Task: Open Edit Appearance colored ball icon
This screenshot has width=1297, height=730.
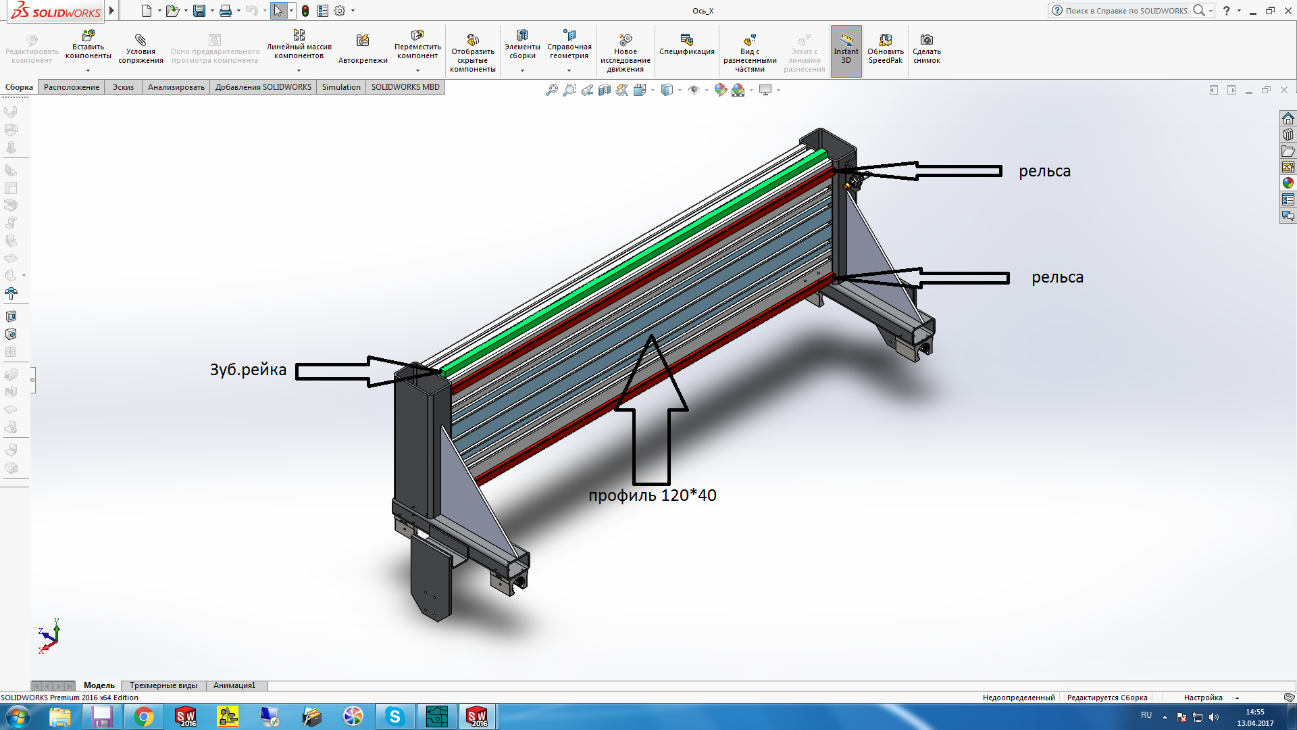Action: click(x=720, y=90)
